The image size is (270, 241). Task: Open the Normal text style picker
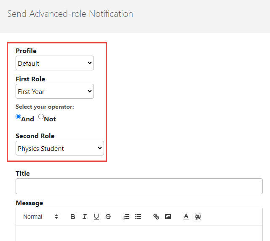pyautogui.click(x=40, y=217)
